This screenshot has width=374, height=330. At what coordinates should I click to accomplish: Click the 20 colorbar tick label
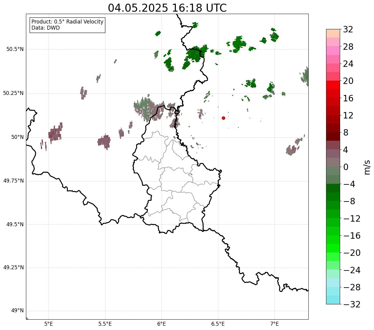click(348, 81)
